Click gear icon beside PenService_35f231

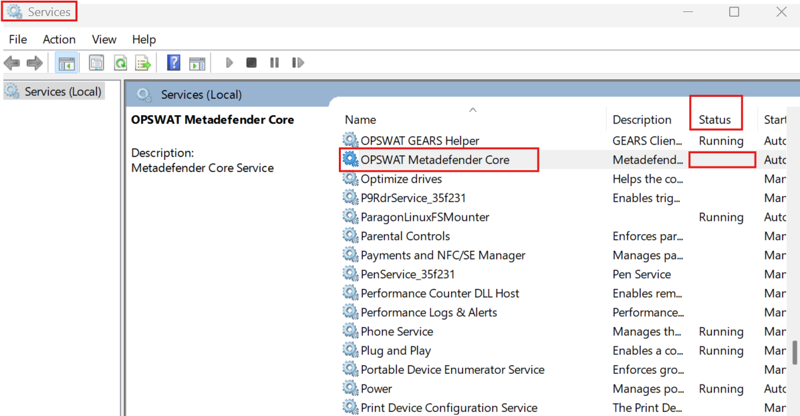click(x=350, y=274)
